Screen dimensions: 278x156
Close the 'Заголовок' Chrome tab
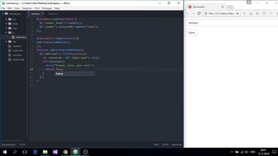point(222,7)
